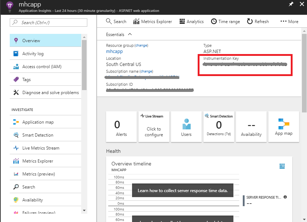Click the Time range toolbar label
Image resolution: width=307 pixels, height=222 pixels.
point(229,22)
